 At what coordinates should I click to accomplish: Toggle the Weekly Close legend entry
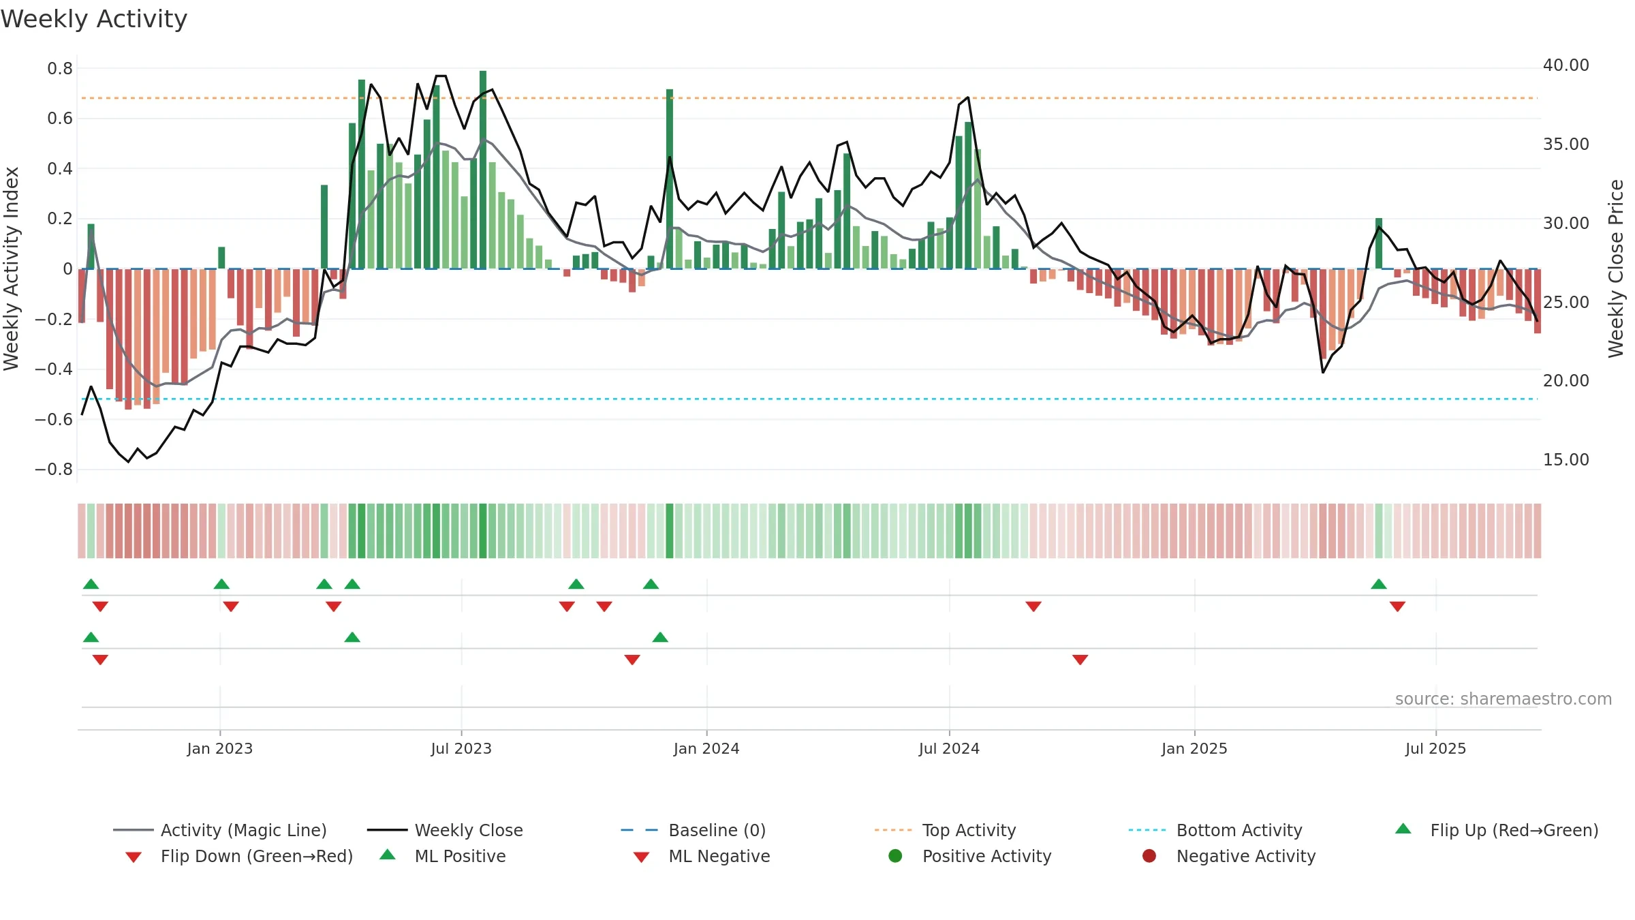click(445, 830)
